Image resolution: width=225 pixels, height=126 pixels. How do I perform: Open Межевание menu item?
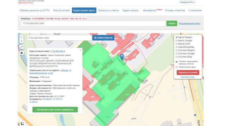tap(150, 10)
